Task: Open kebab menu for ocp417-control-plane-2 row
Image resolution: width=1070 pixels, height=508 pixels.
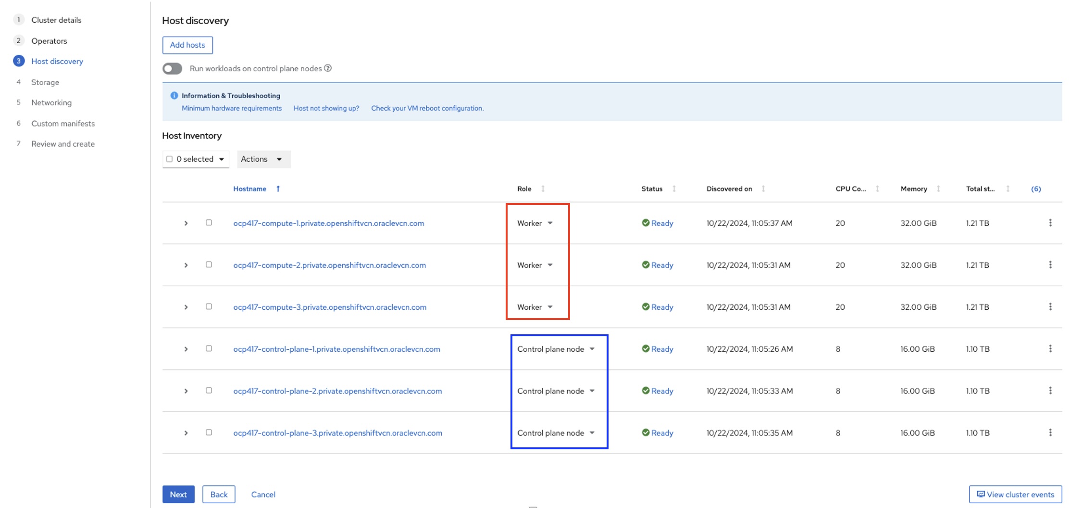Action: pos(1050,391)
